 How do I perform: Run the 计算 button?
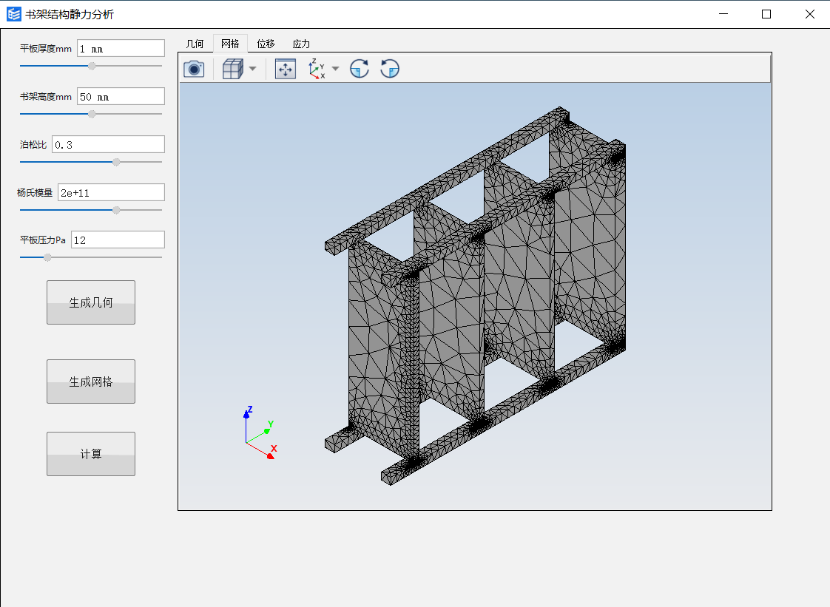click(91, 454)
